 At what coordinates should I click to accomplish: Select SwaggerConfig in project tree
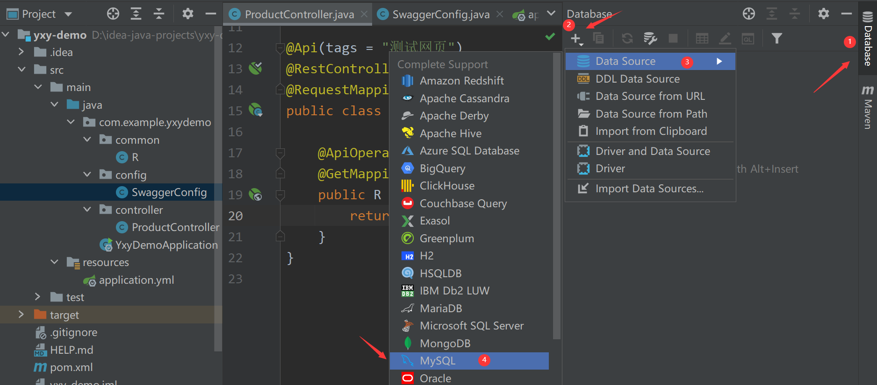tap(169, 192)
